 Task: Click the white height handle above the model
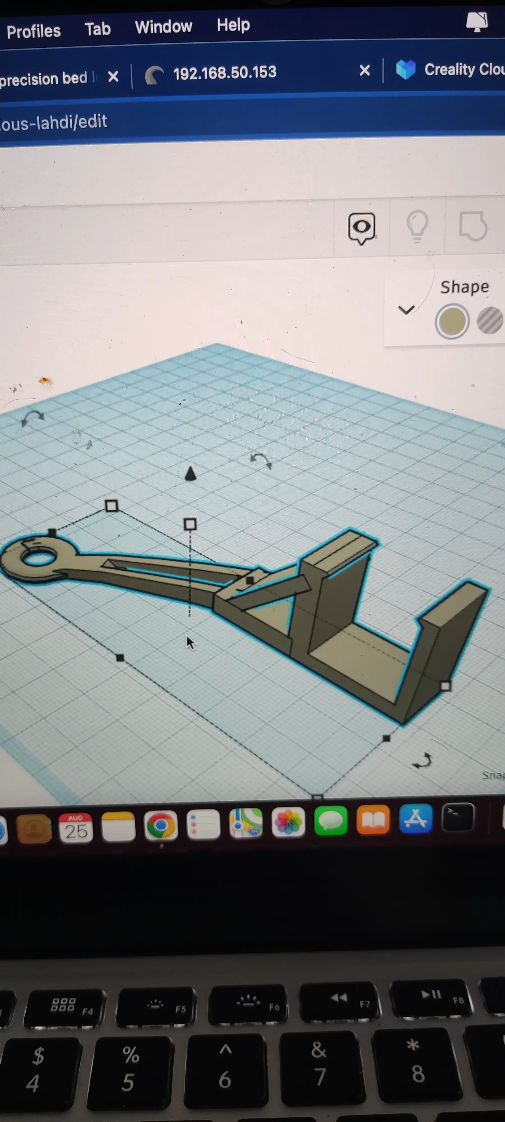click(x=190, y=525)
